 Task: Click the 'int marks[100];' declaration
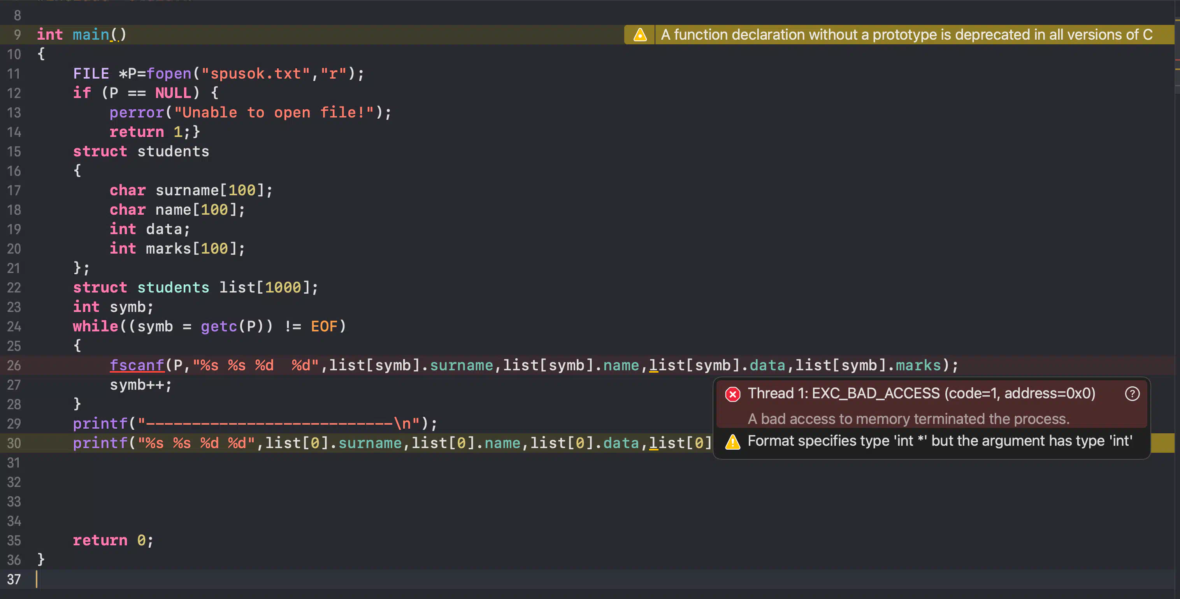click(177, 249)
